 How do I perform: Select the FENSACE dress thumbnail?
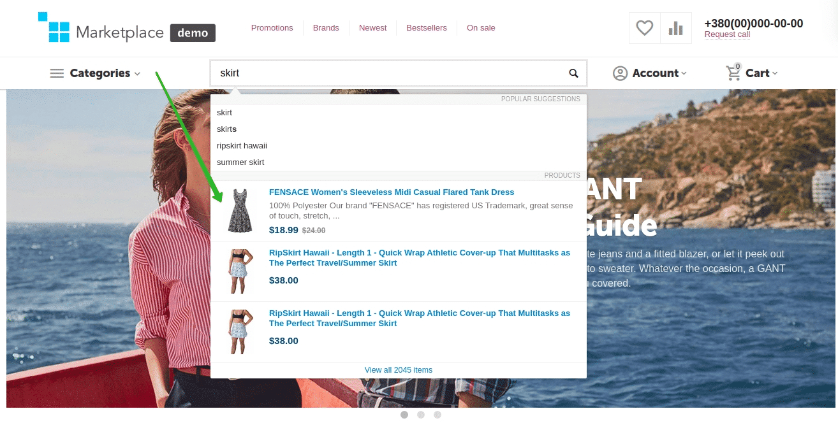point(240,211)
